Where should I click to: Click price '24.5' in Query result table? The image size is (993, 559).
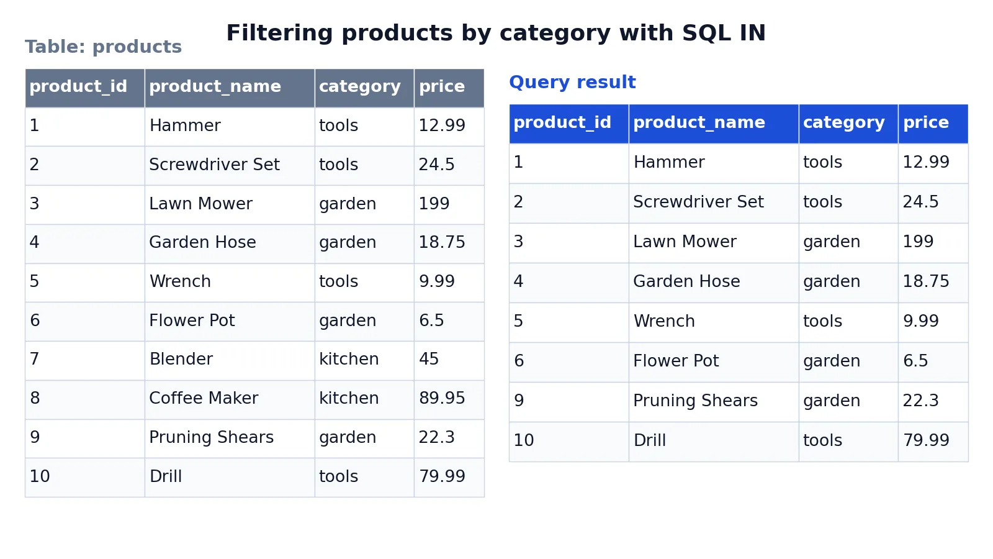coord(933,203)
